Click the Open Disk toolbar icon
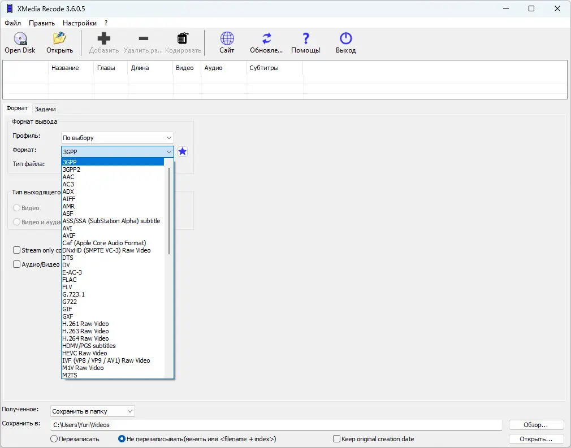The image size is (571, 448). [x=20, y=39]
